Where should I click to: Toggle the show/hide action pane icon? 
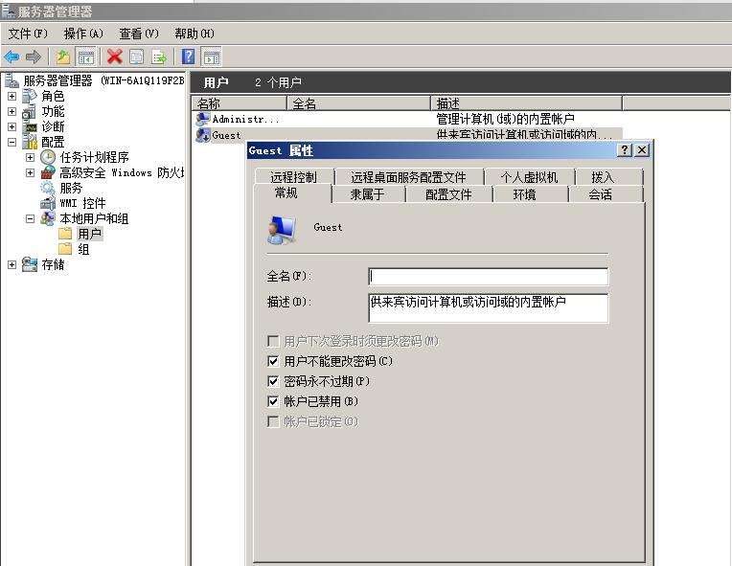coord(212,57)
